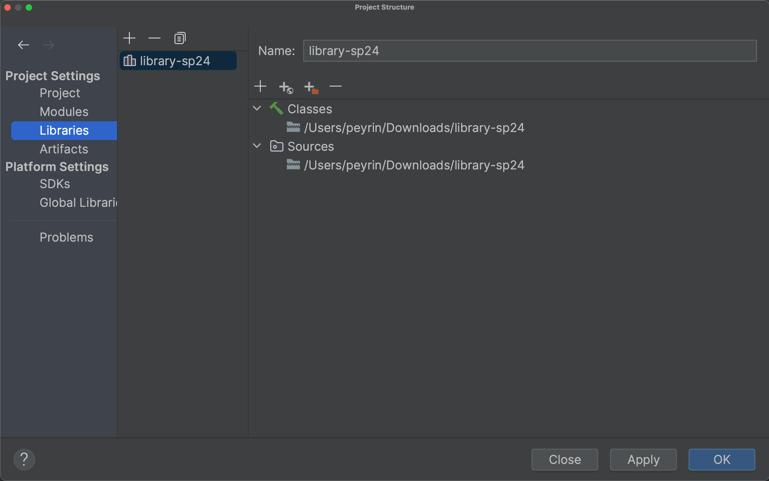Image resolution: width=769 pixels, height=481 pixels.
Task: Click the back navigation arrow
Action: (23, 45)
